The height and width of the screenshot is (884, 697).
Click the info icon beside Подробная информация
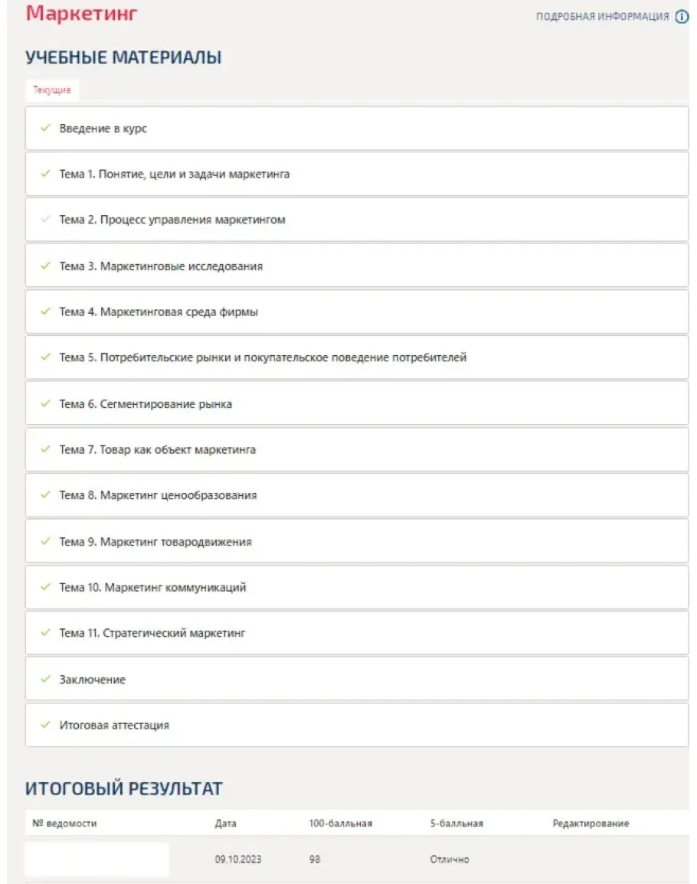[682, 17]
